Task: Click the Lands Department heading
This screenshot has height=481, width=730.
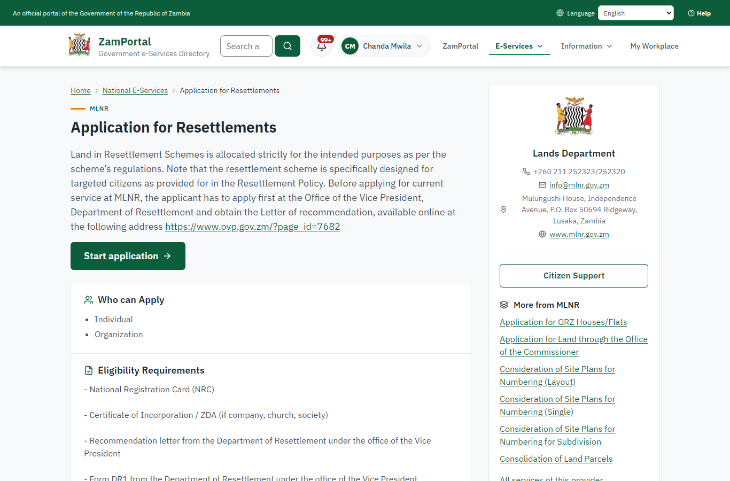Action: [574, 153]
